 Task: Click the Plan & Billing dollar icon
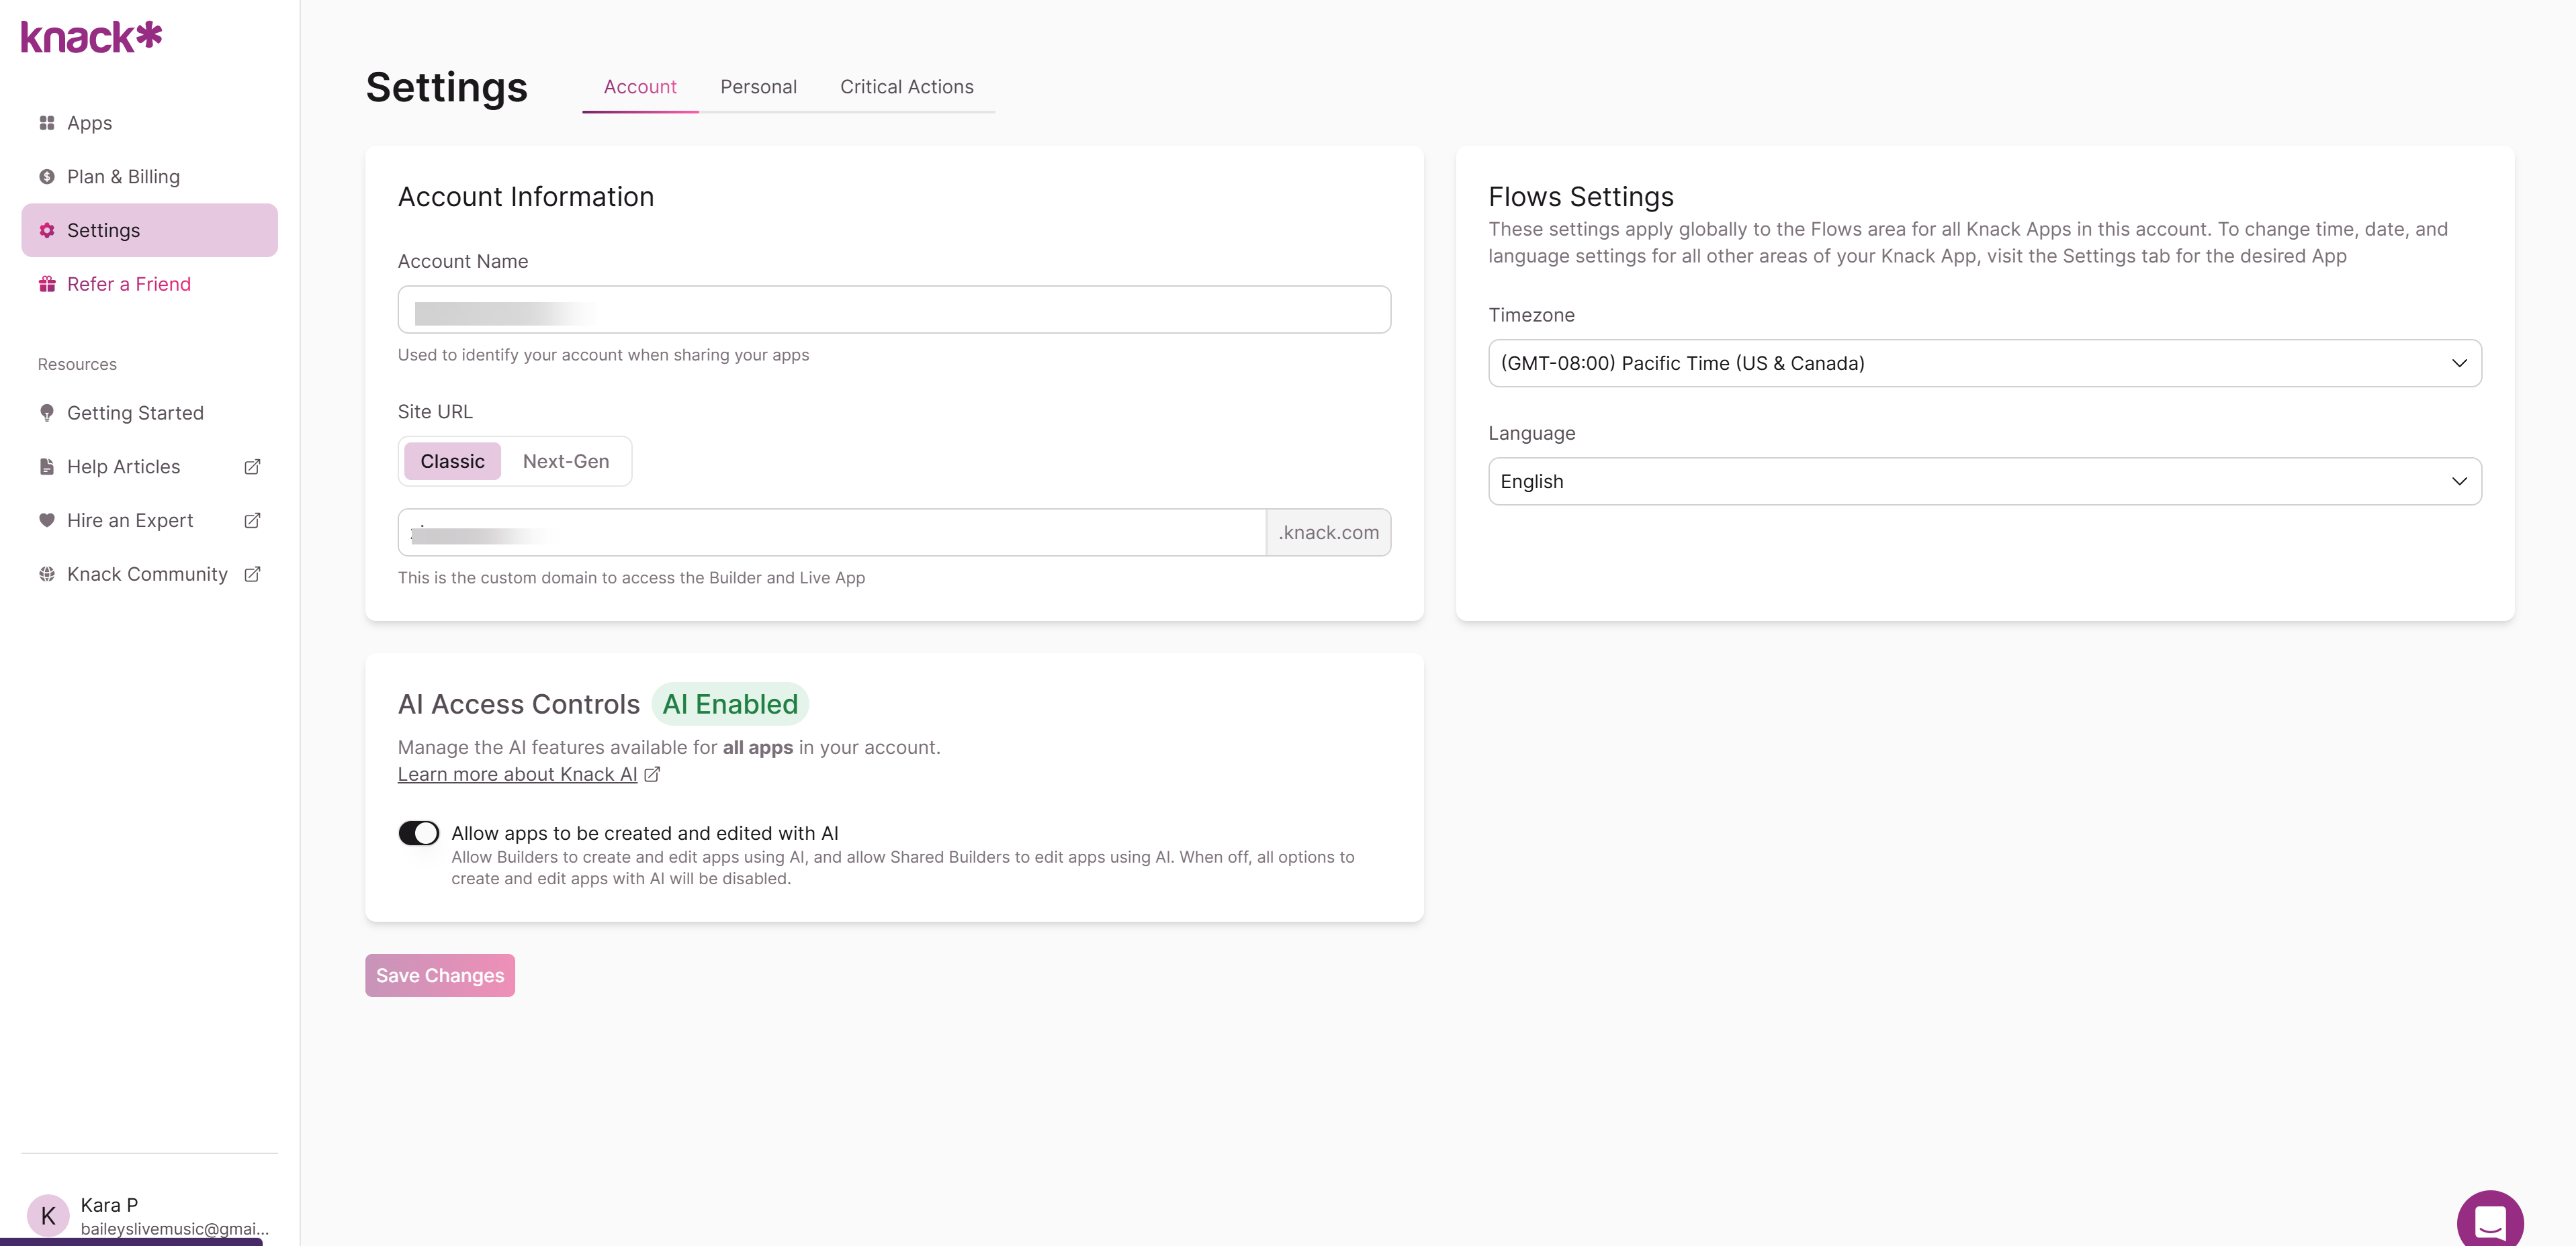pyautogui.click(x=46, y=177)
